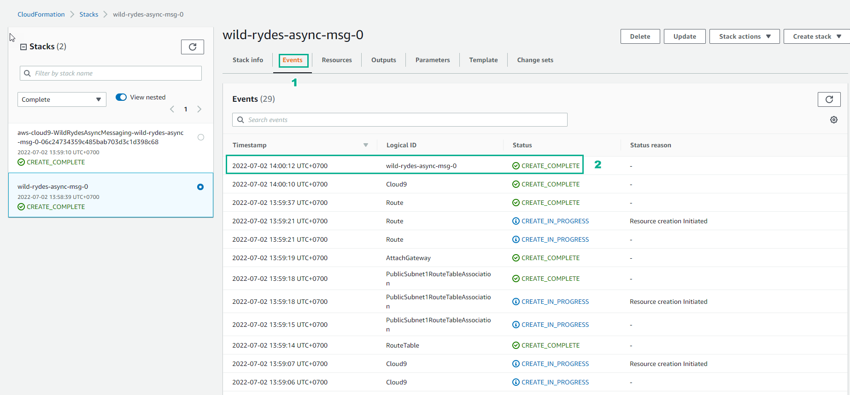Switch to the Parameters tab
Image resolution: width=850 pixels, height=395 pixels.
tap(433, 60)
